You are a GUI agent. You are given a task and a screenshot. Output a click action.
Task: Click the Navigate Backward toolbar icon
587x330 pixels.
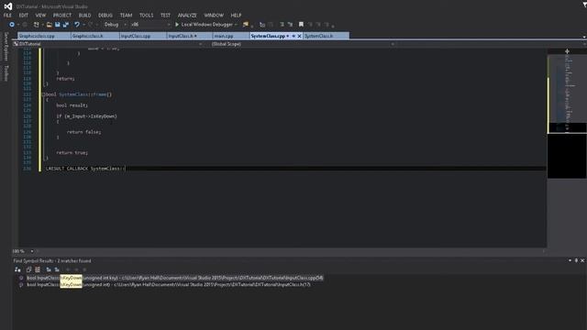(x=12, y=25)
